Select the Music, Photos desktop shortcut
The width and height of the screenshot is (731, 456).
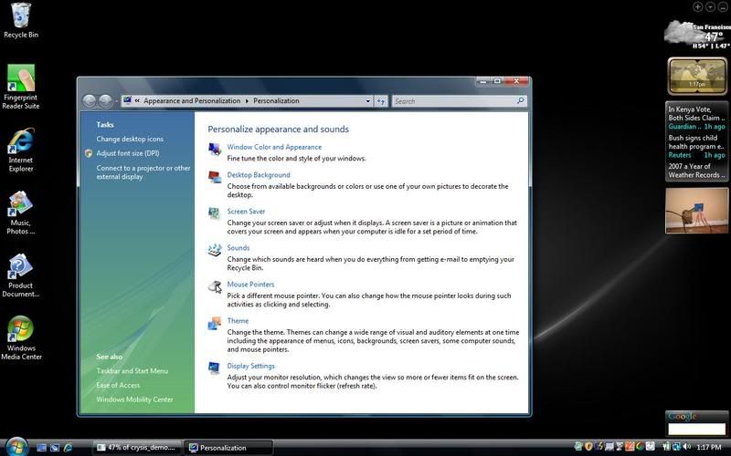20,212
